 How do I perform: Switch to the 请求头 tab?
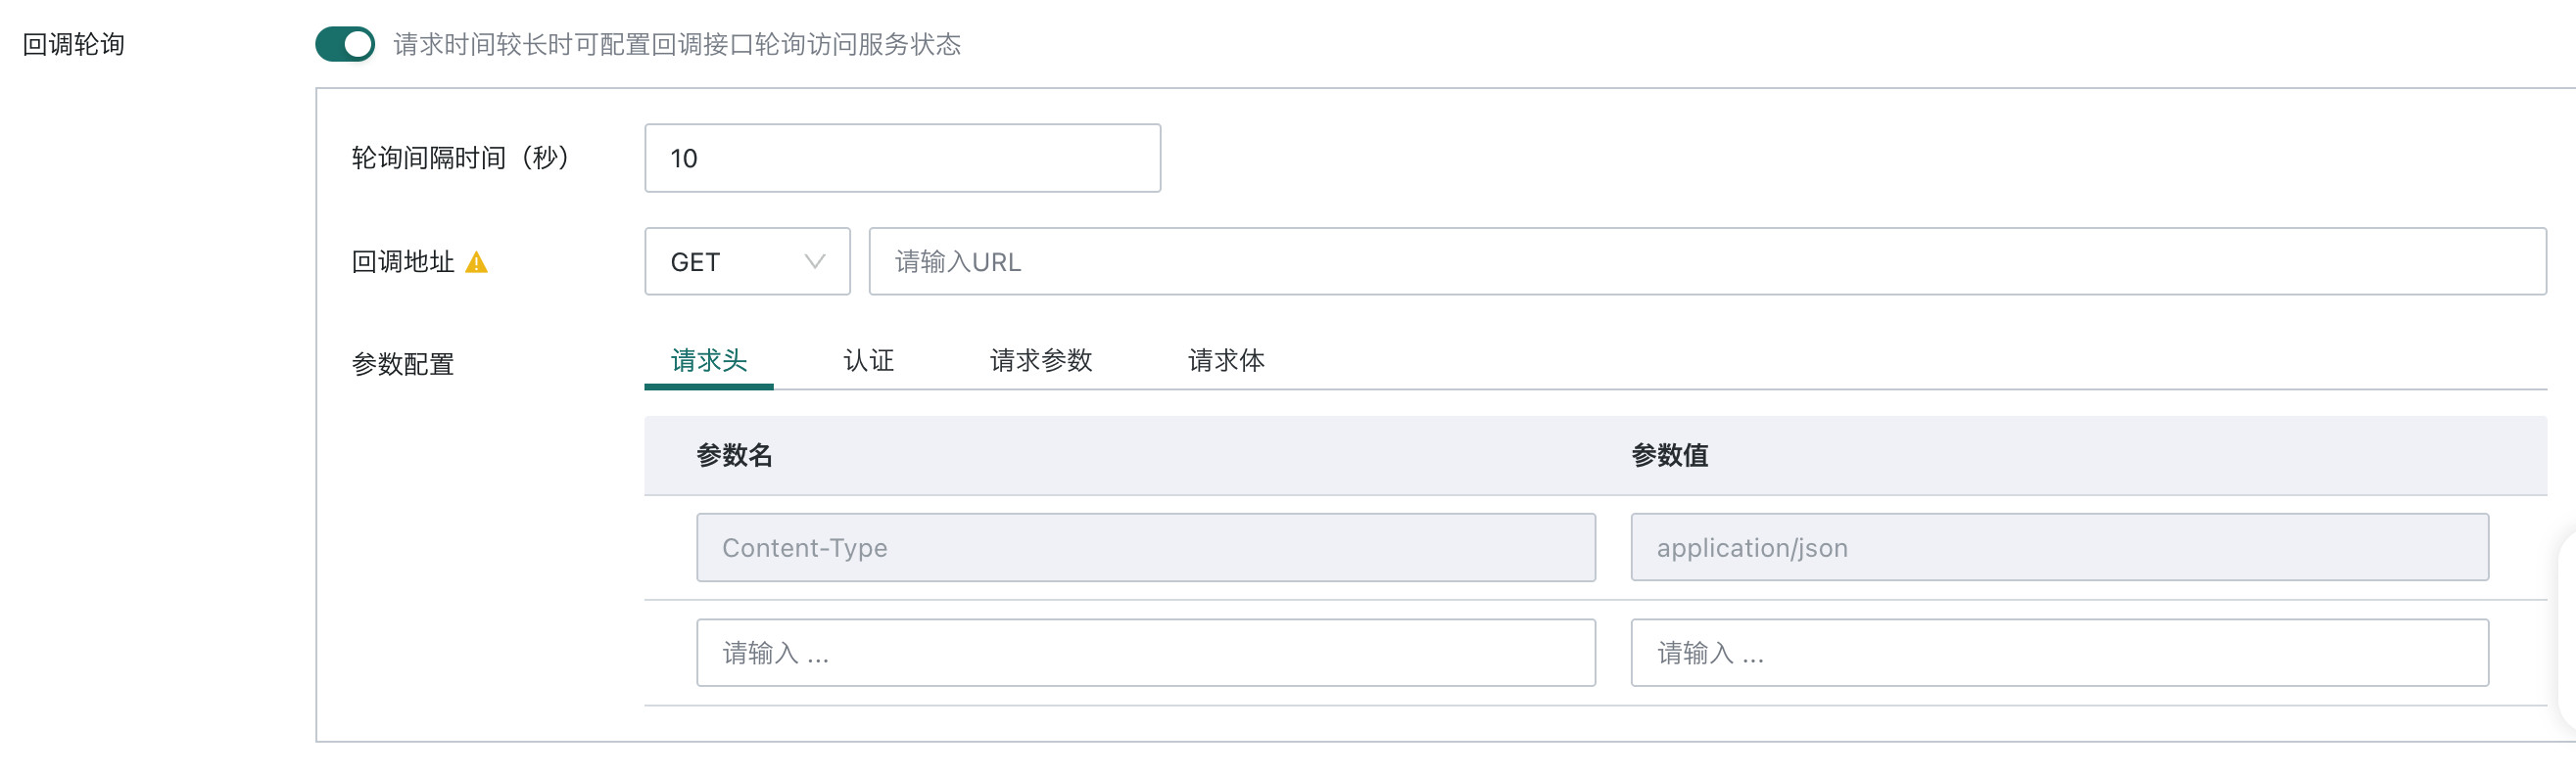[709, 360]
